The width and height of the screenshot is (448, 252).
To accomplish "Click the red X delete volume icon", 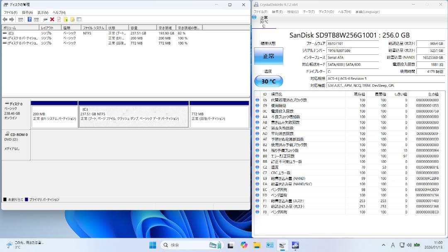I will point(52,19).
